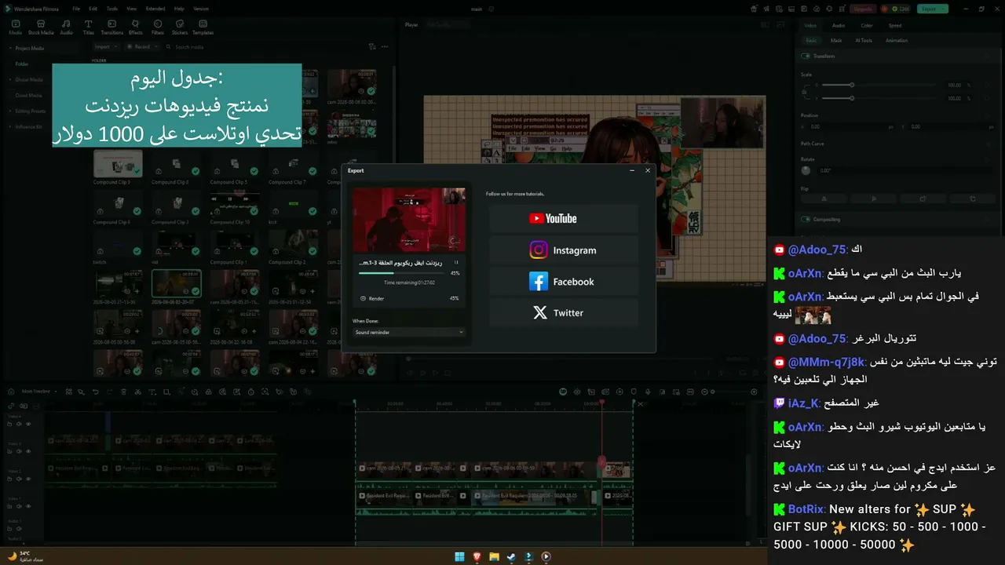The height and width of the screenshot is (565, 1005).
Task: Click the Rotate dial knob
Action: [806, 170]
